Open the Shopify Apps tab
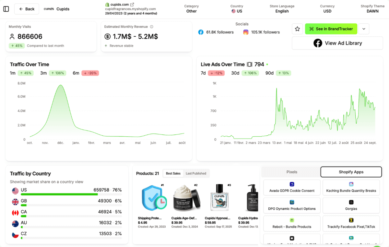Image resolution: width=389 pixels, height=247 pixels. point(351,172)
